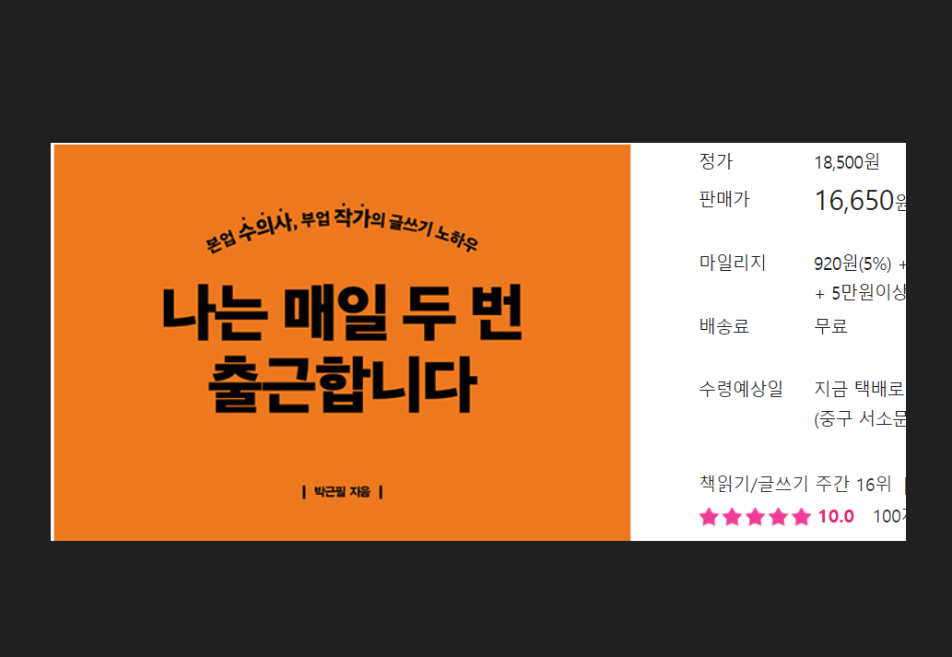Click the second pink rating star
This screenshot has height=657, width=952.
tap(732, 517)
